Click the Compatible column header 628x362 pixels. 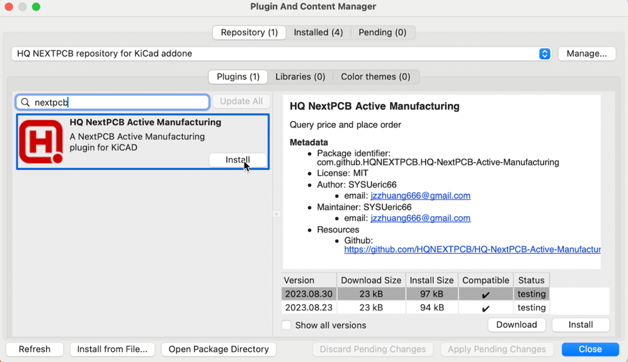[x=486, y=280]
